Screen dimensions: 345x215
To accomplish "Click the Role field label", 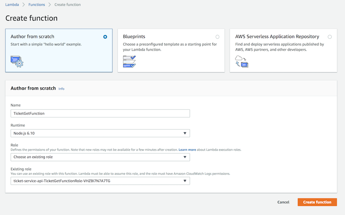I will [x=14, y=145].
